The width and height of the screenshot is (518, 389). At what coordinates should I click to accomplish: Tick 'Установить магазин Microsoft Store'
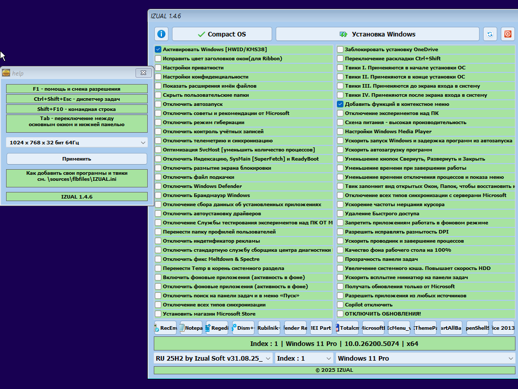[158, 314]
